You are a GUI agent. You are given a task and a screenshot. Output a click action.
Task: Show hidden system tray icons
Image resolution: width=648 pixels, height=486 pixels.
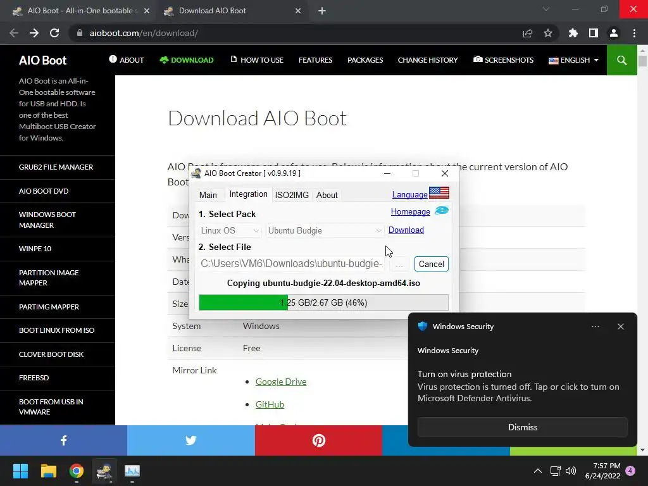click(538, 471)
